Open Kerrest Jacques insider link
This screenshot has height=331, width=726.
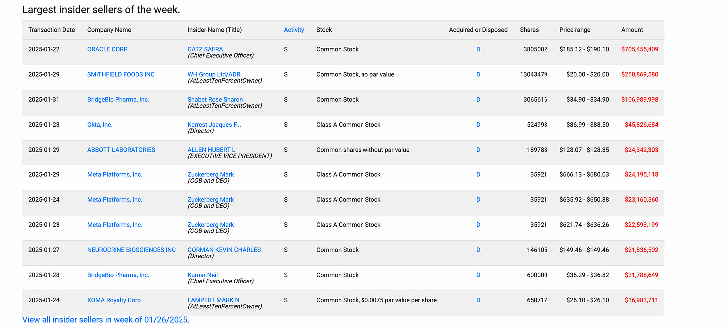[x=214, y=125]
